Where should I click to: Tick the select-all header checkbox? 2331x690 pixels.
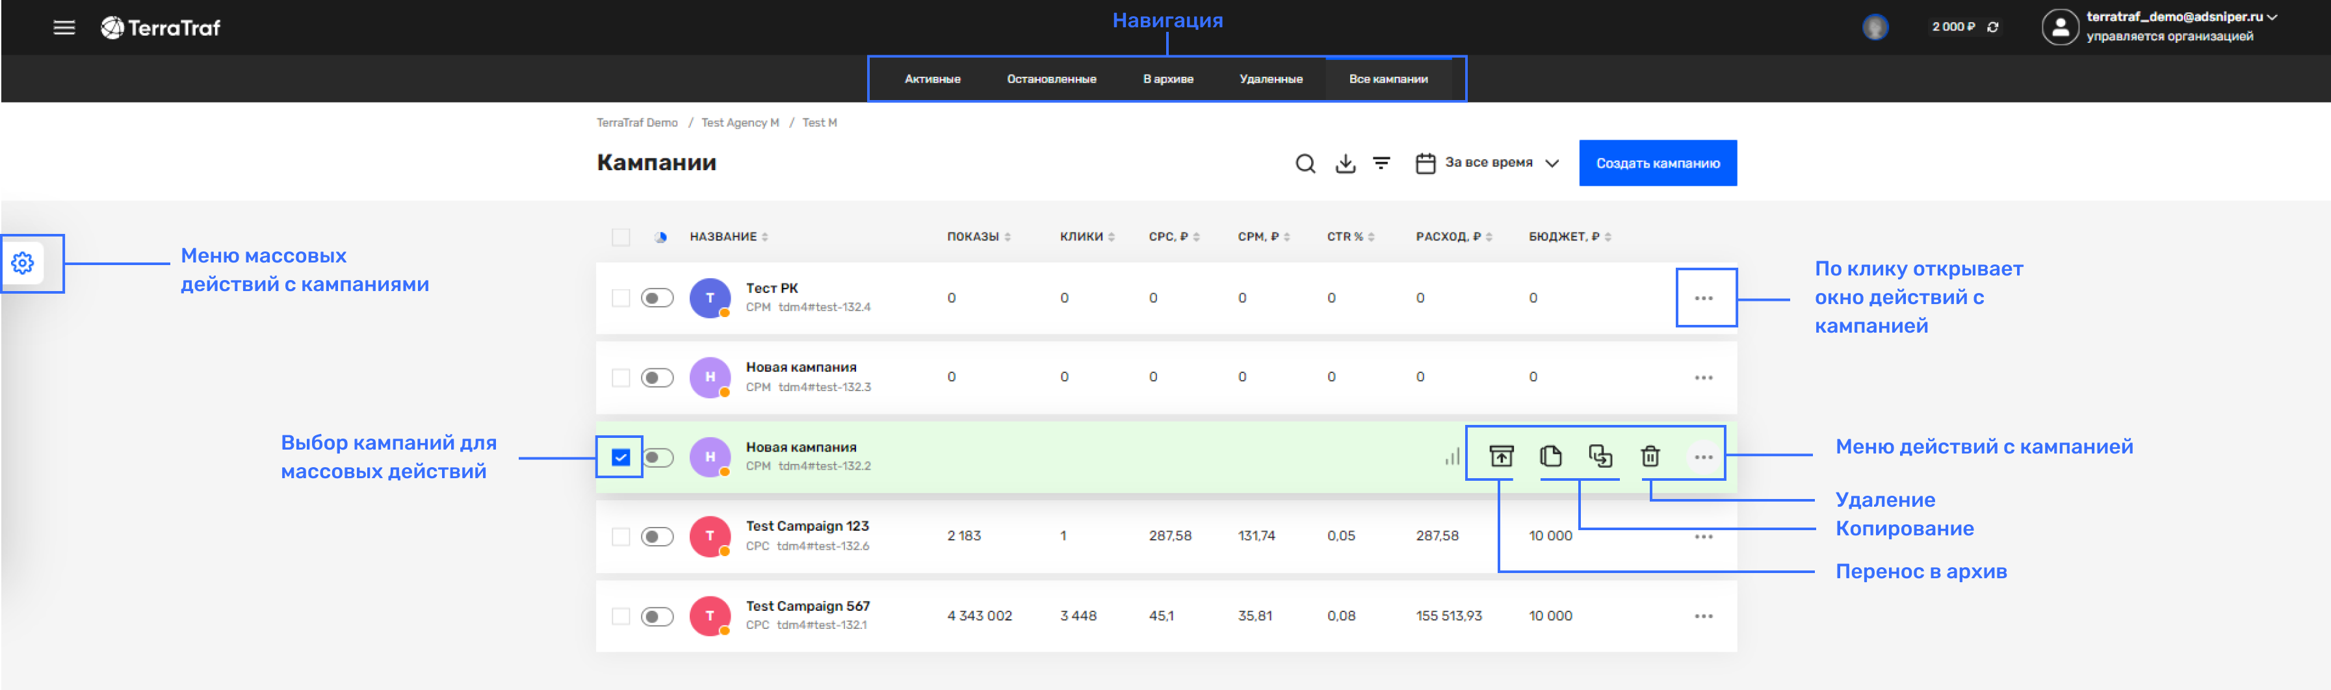pos(620,237)
